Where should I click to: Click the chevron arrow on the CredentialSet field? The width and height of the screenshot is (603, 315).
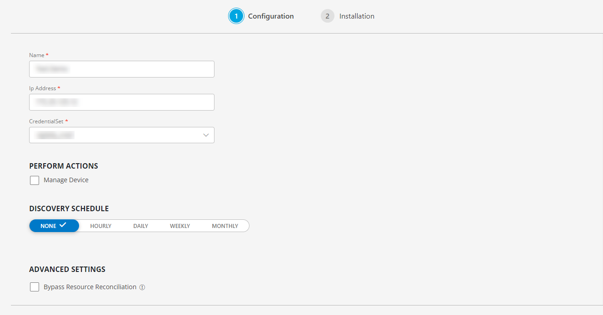(205, 135)
